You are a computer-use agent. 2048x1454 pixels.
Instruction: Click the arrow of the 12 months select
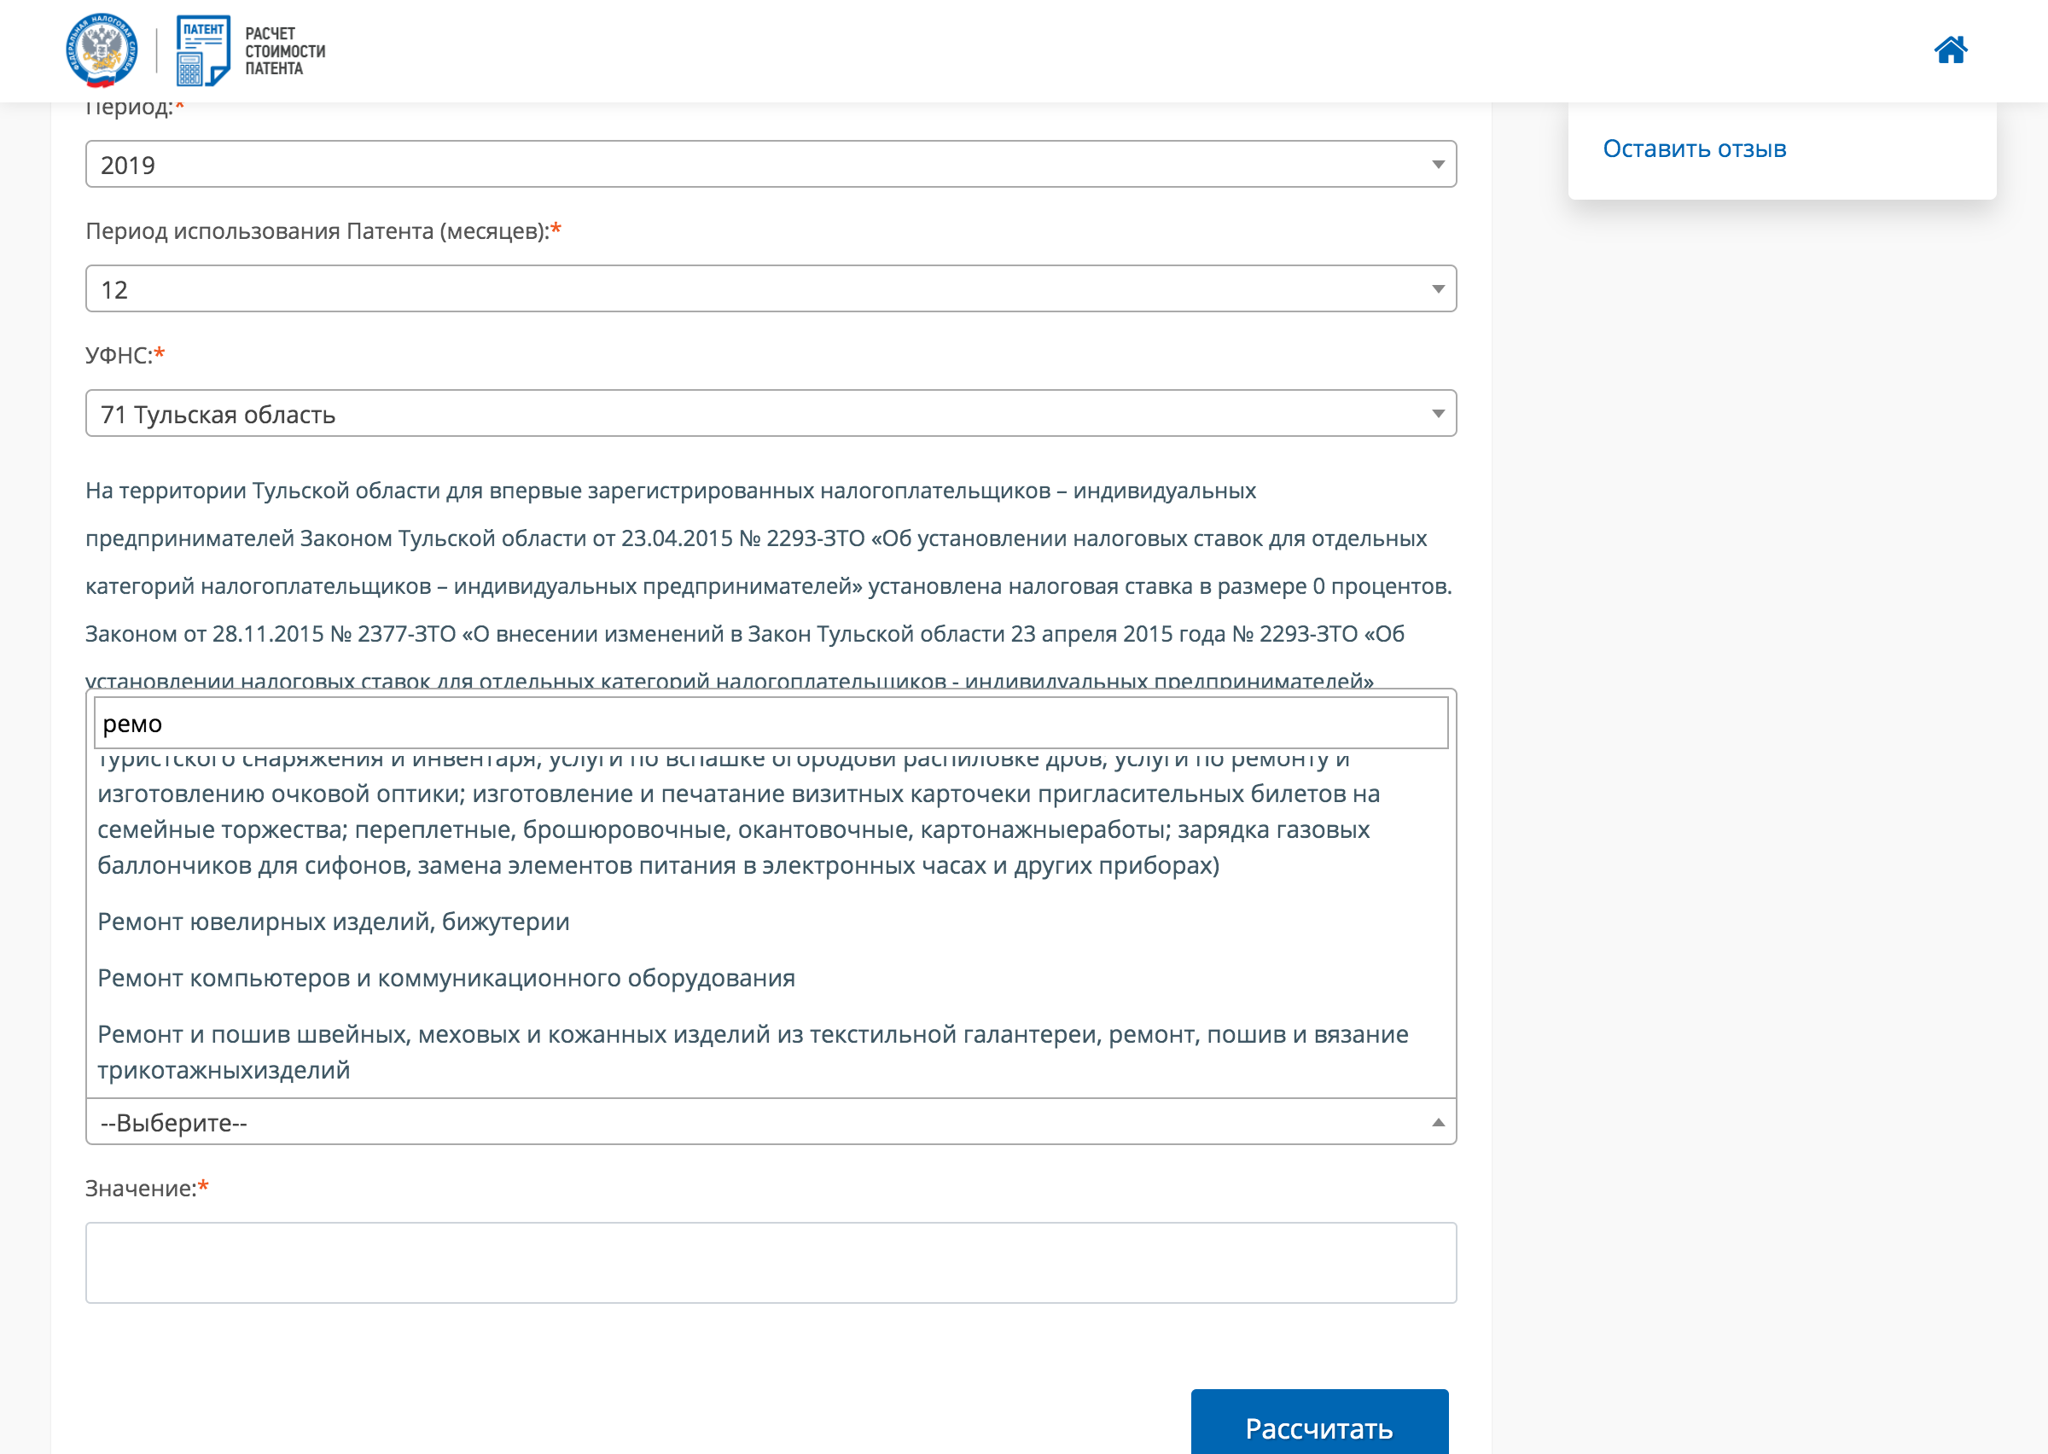(x=1438, y=289)
